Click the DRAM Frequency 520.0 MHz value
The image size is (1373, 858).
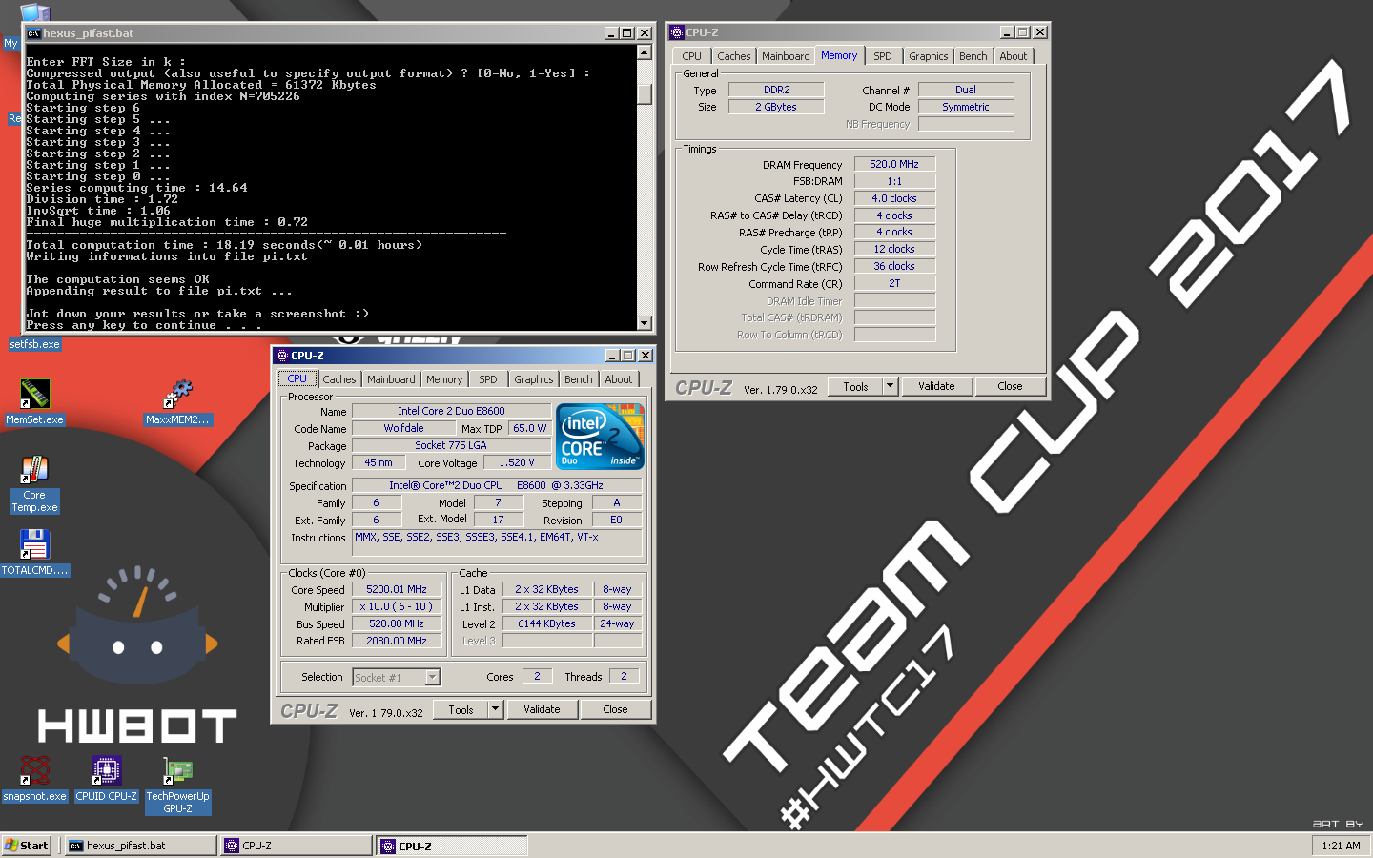click(x=894, y=164)
